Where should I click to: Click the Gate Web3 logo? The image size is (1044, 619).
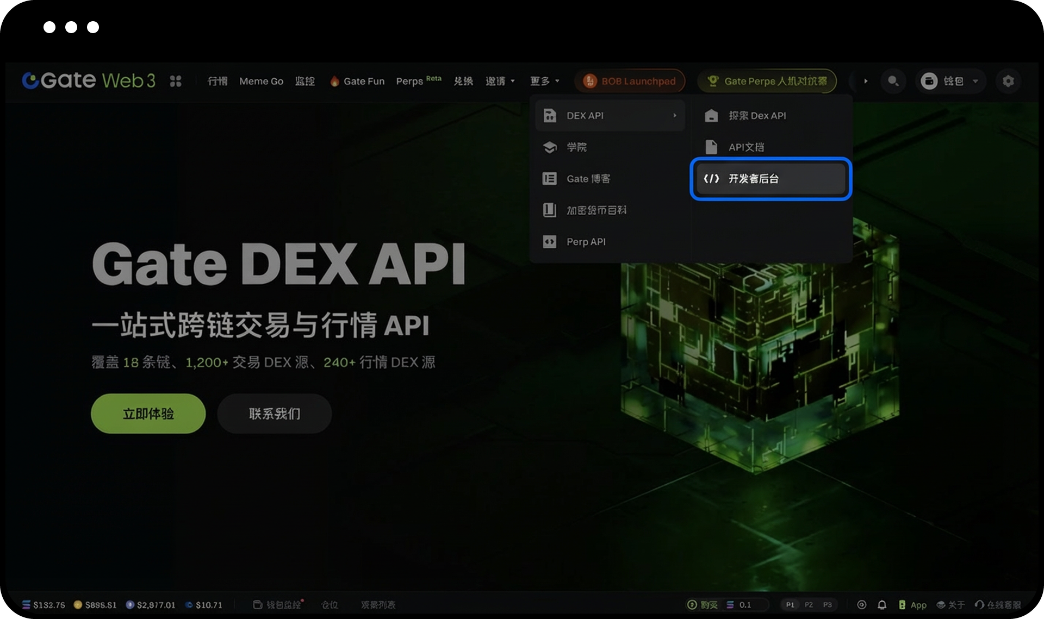(x=89, y=80)
